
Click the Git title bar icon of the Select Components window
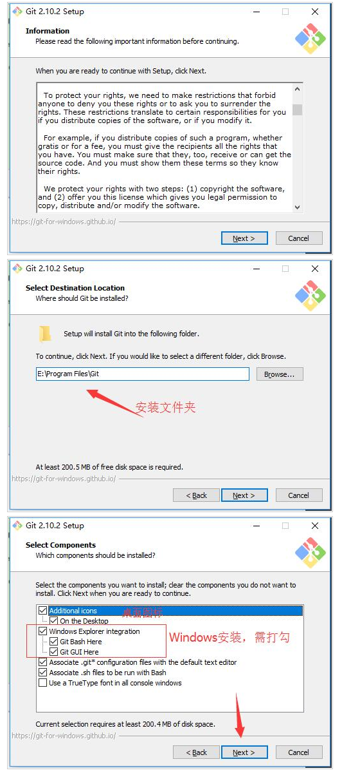(x=17, y=525)
